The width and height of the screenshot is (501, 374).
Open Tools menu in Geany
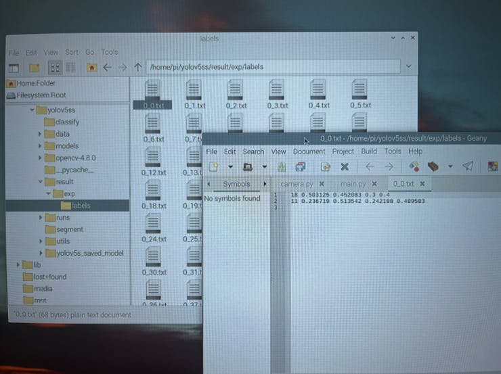(393, 151)
